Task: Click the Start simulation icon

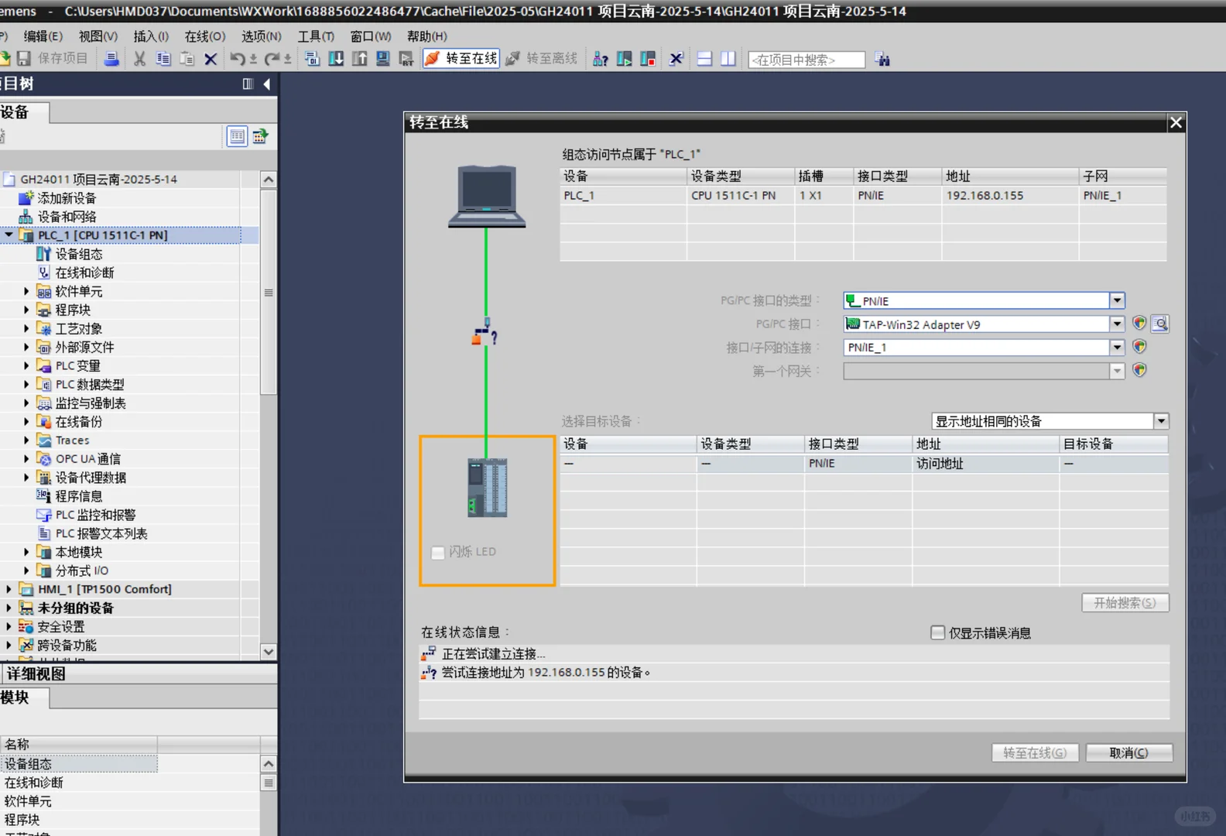Action: (x=383, y=59)
